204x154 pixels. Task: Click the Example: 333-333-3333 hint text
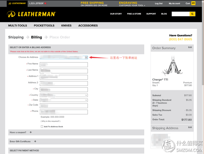tap(52, 117)
